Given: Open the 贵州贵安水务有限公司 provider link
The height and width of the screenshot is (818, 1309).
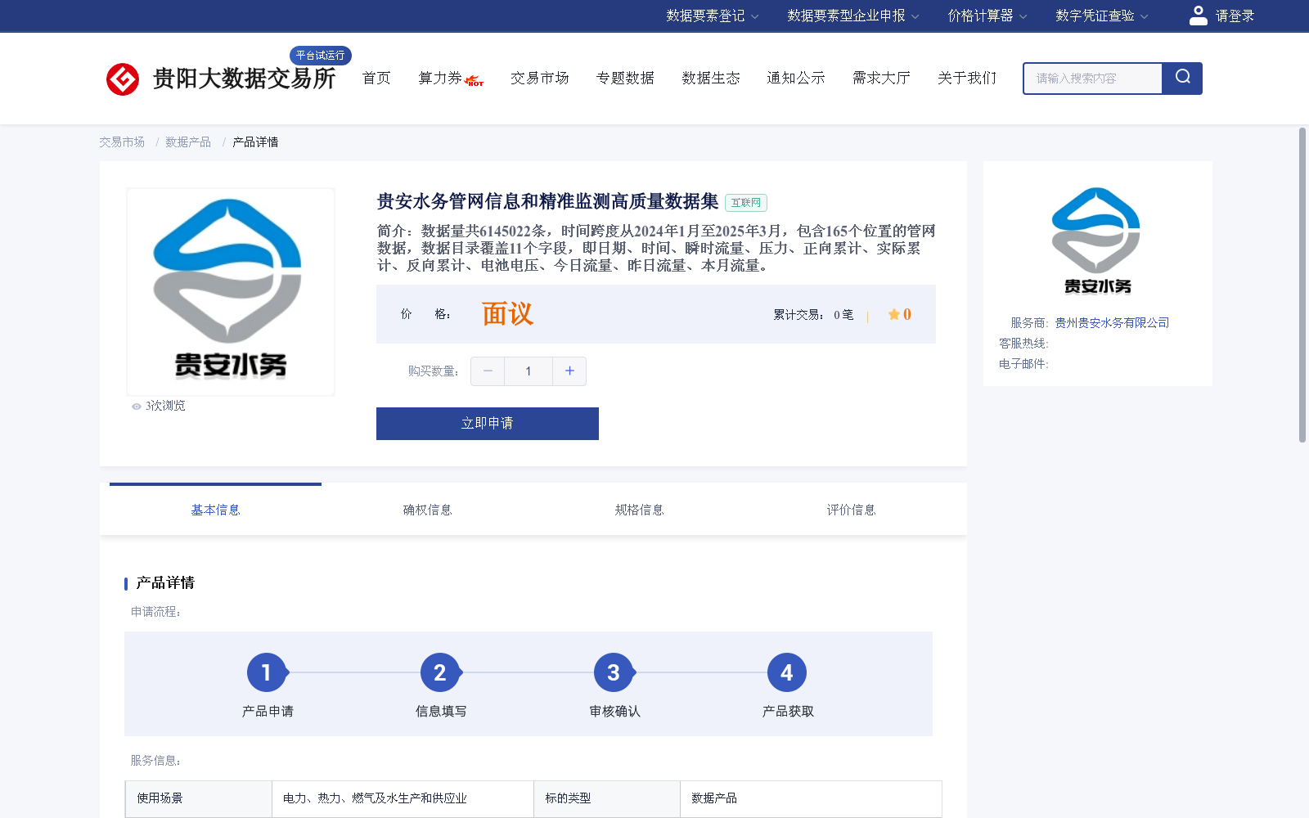Looking at the screenshot, I should point(1112,323).
